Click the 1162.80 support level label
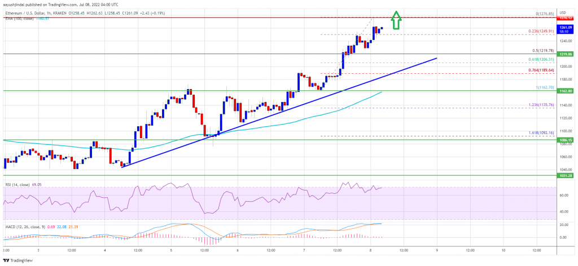The image size is (578, 266). [x=567, y=90]
